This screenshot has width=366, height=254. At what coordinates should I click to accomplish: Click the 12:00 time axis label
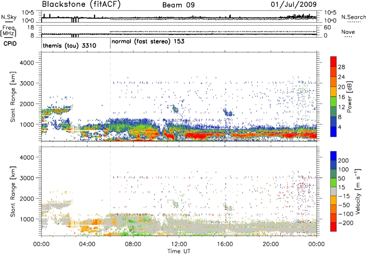pyautogui.click(x=179, y=244)
